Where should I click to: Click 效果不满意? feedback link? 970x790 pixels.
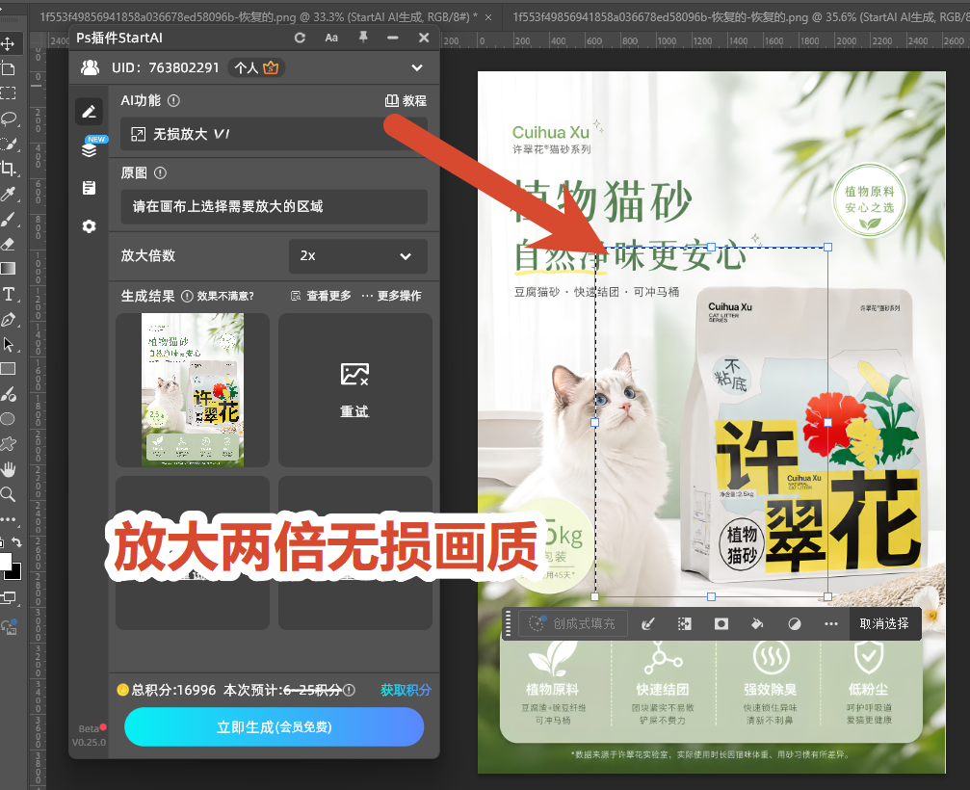[x=225, y=297]
